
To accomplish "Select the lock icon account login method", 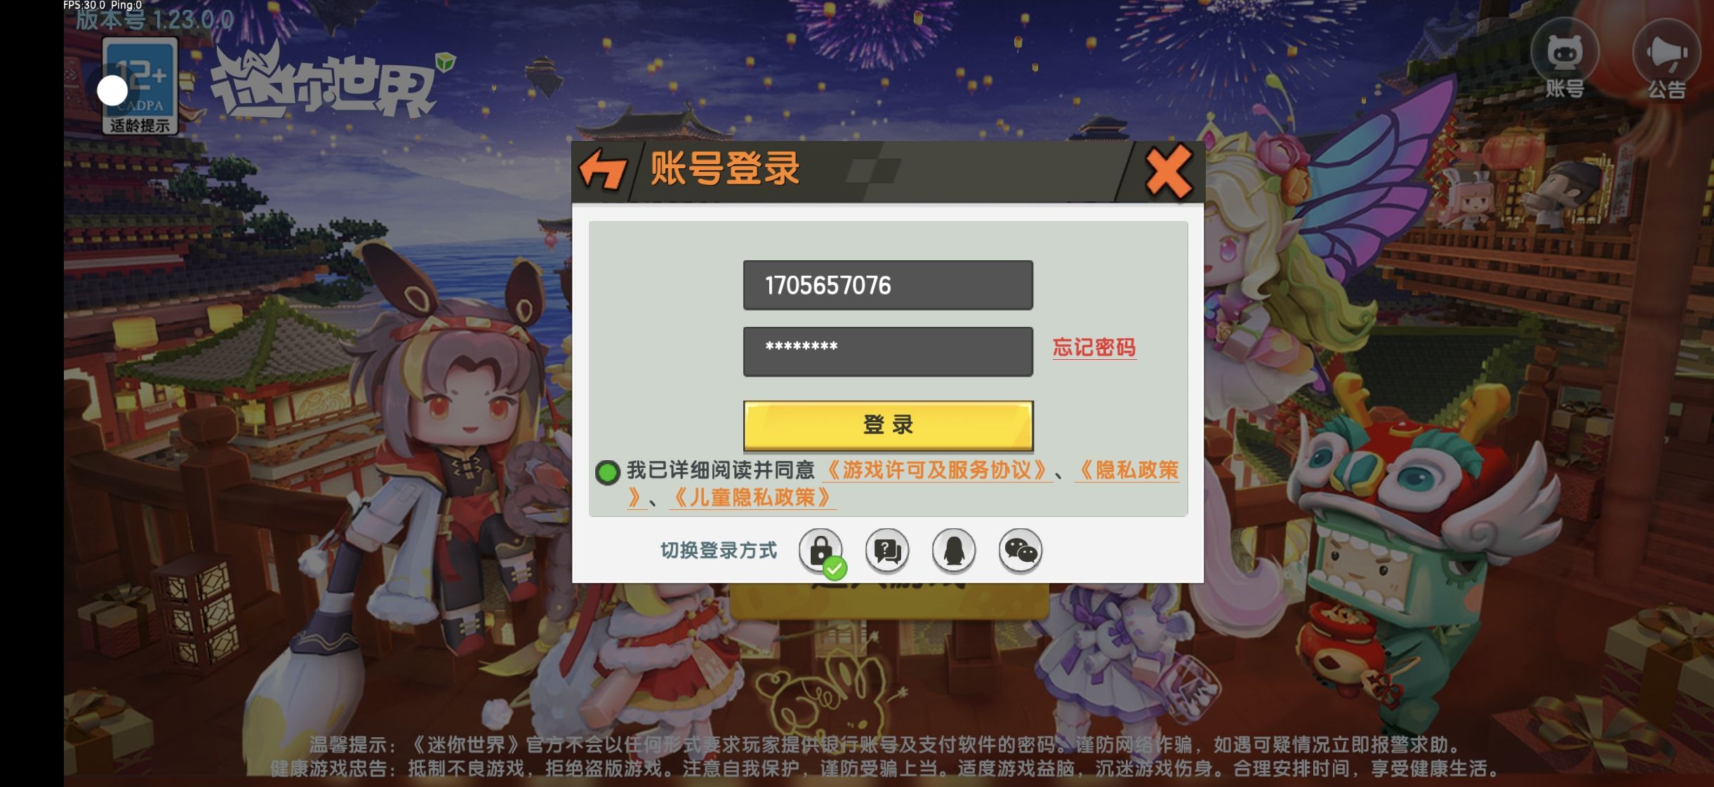I will [x=821, y=551].
